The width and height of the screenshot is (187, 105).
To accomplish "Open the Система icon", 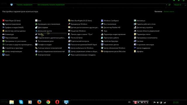I will (x=135, y=41).
